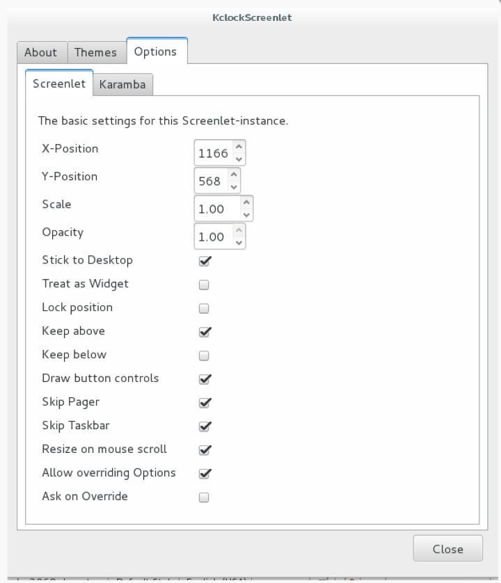Uncheck the Keep above option

[x=205, y=332]
